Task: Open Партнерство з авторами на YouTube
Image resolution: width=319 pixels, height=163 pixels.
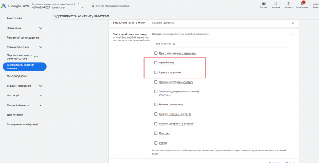Action: pyautogui.click(x=20, y=57)
